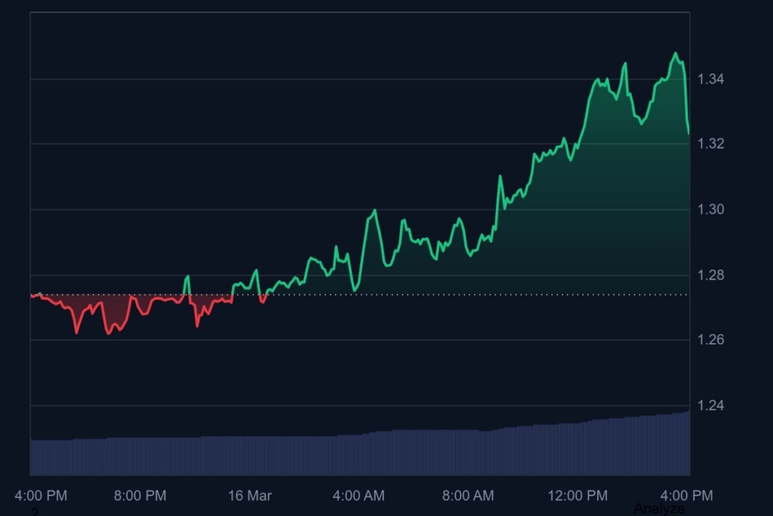Click the 1.28 price level text

[710, 274]
